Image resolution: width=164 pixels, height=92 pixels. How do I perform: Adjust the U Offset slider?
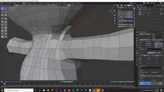pos(151,82)
